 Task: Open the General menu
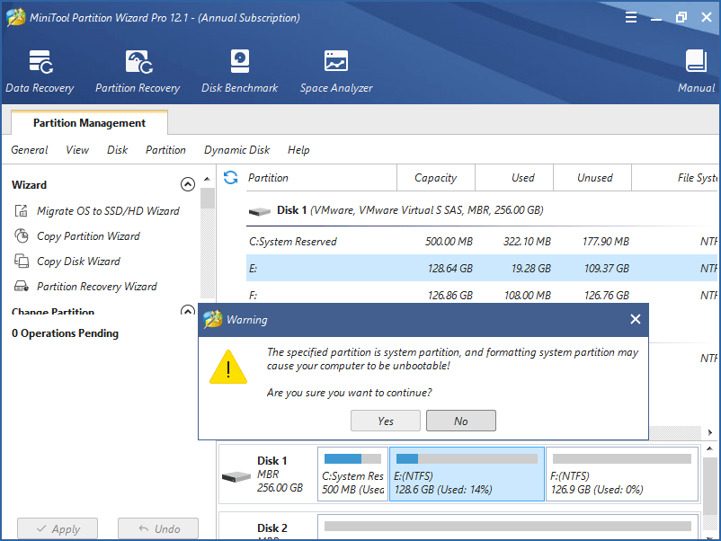tap(30, 150)
